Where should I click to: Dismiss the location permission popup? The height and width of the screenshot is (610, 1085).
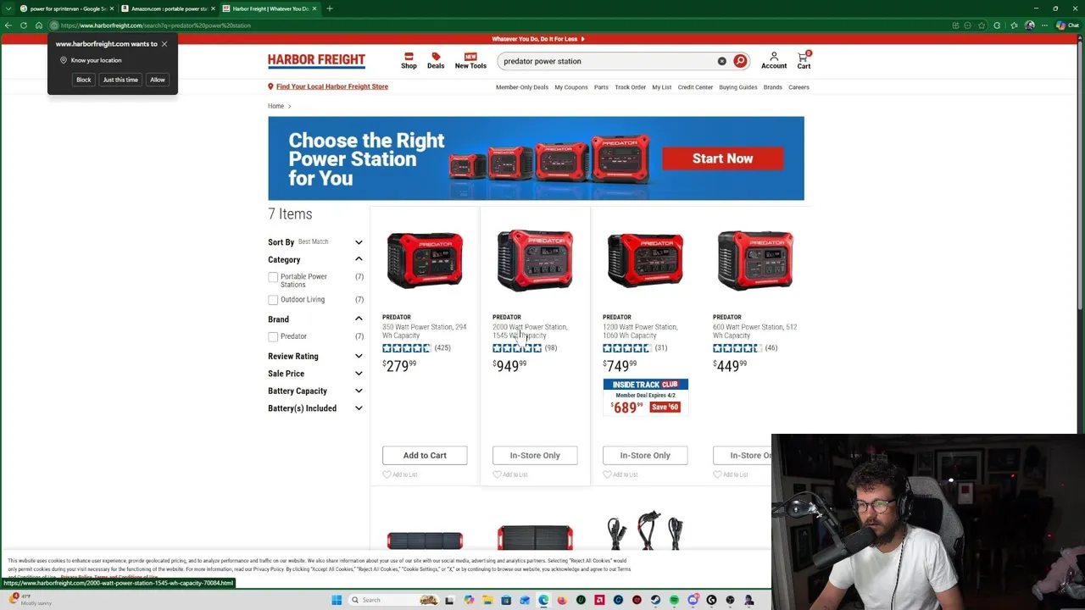pyautogui.click(x=164, y=44)
